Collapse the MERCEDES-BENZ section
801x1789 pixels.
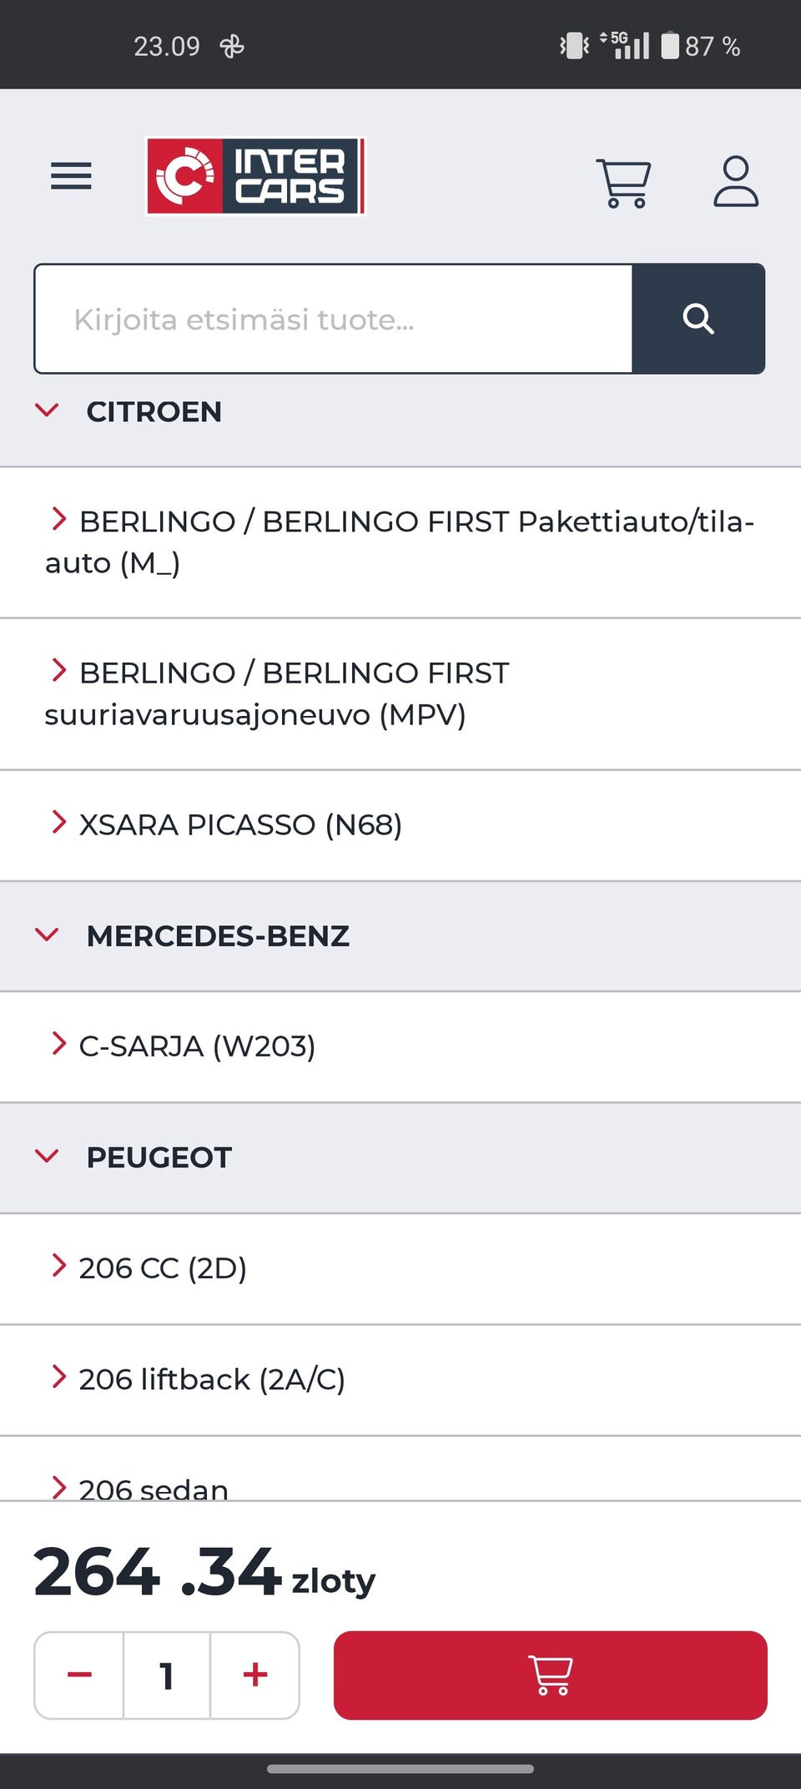[x=48, y=935]
